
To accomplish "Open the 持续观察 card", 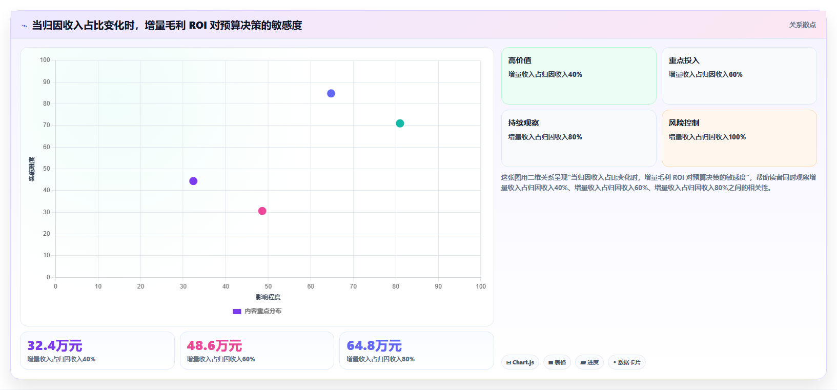I will tap(579, 138).
